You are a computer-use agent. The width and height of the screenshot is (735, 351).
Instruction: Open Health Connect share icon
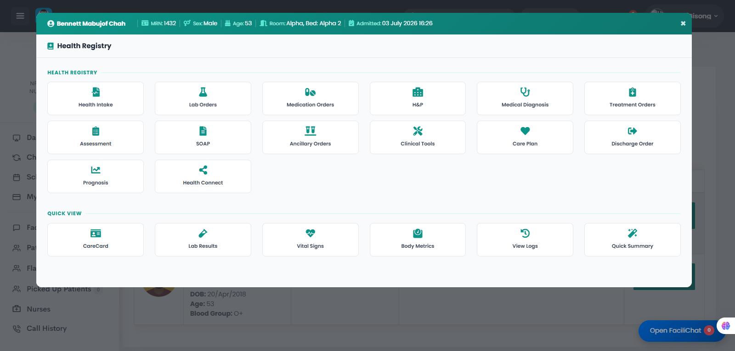(x=203, y=170)
